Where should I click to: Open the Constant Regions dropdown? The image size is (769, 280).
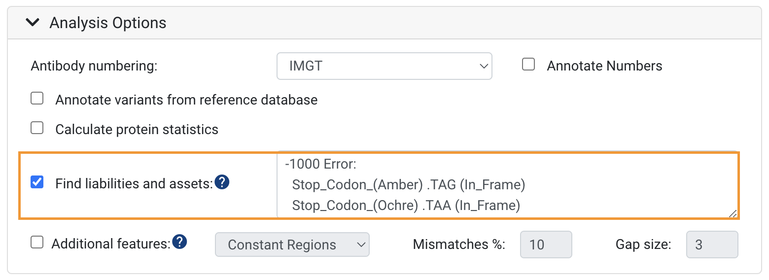(x=292, y=245)
